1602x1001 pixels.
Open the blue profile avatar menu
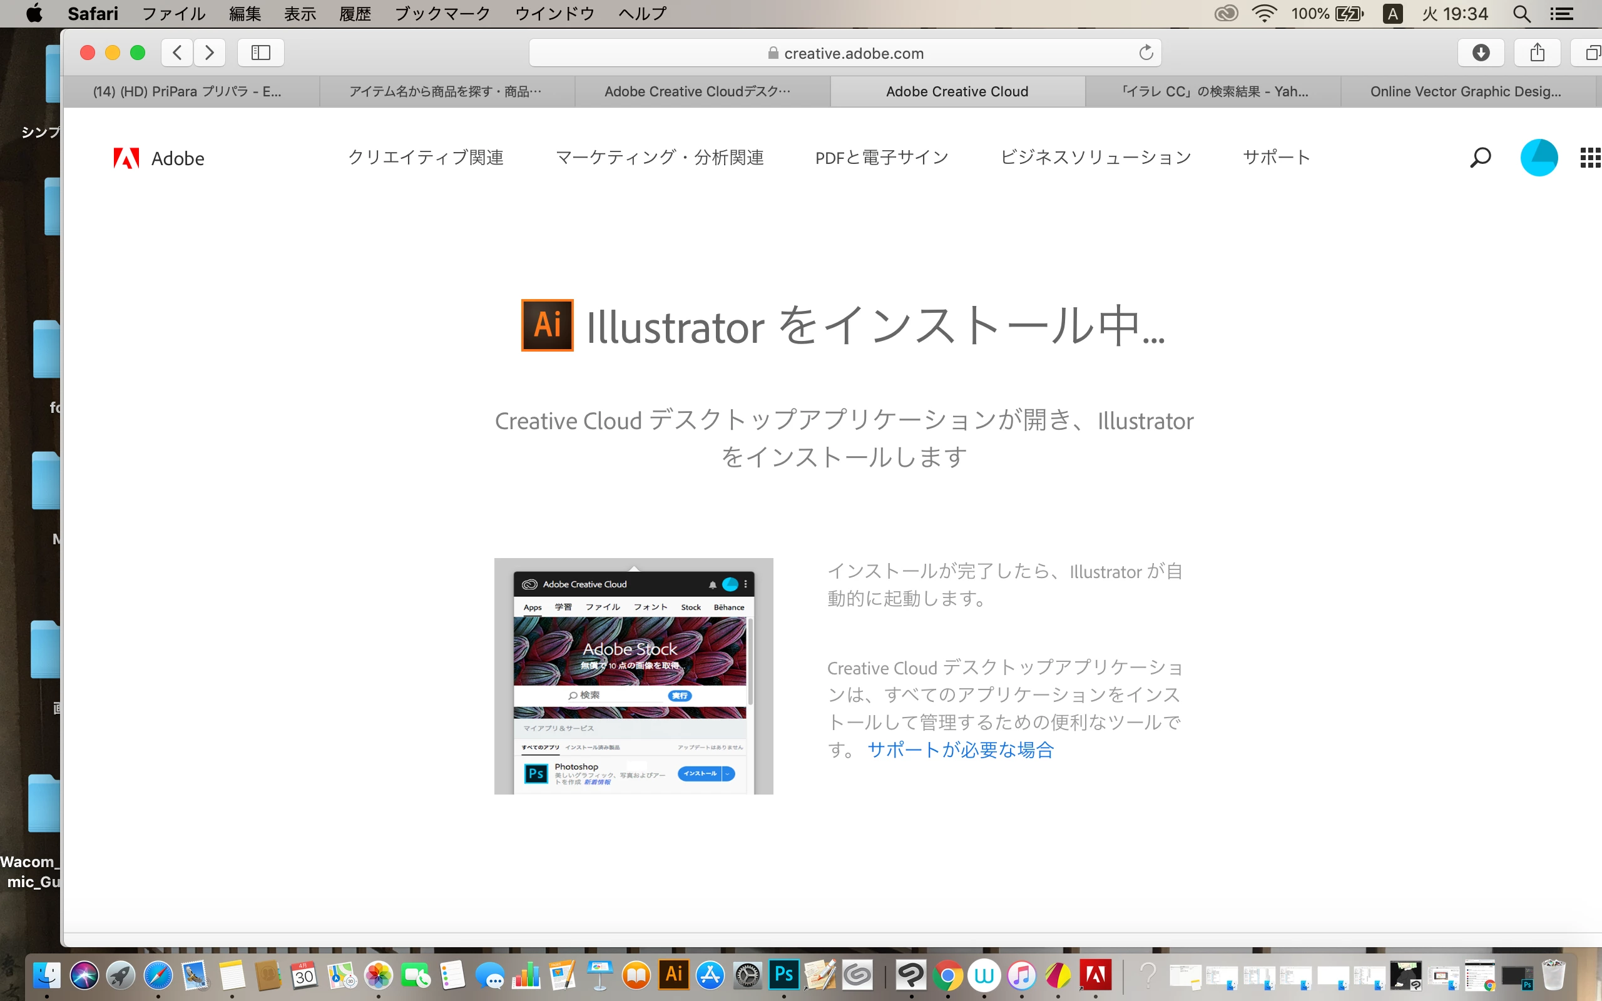(x=1538, y=158)
